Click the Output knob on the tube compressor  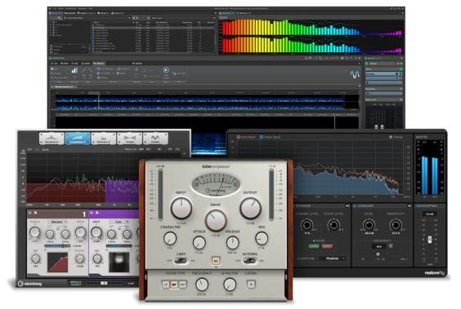click(250, 208)
